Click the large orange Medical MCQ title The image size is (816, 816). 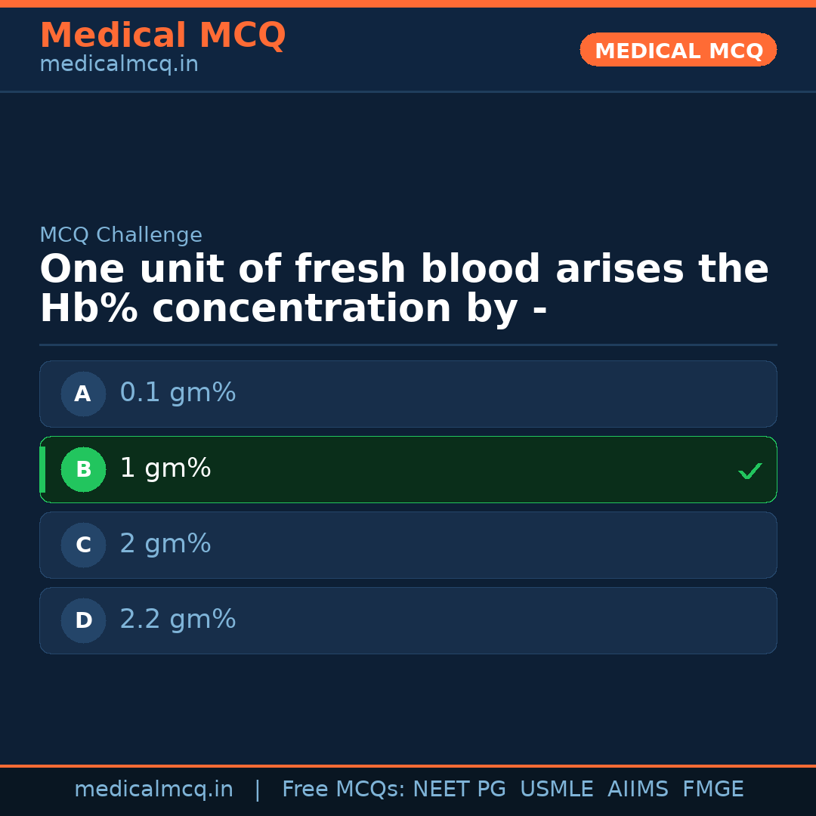click(x=162, y=36)
